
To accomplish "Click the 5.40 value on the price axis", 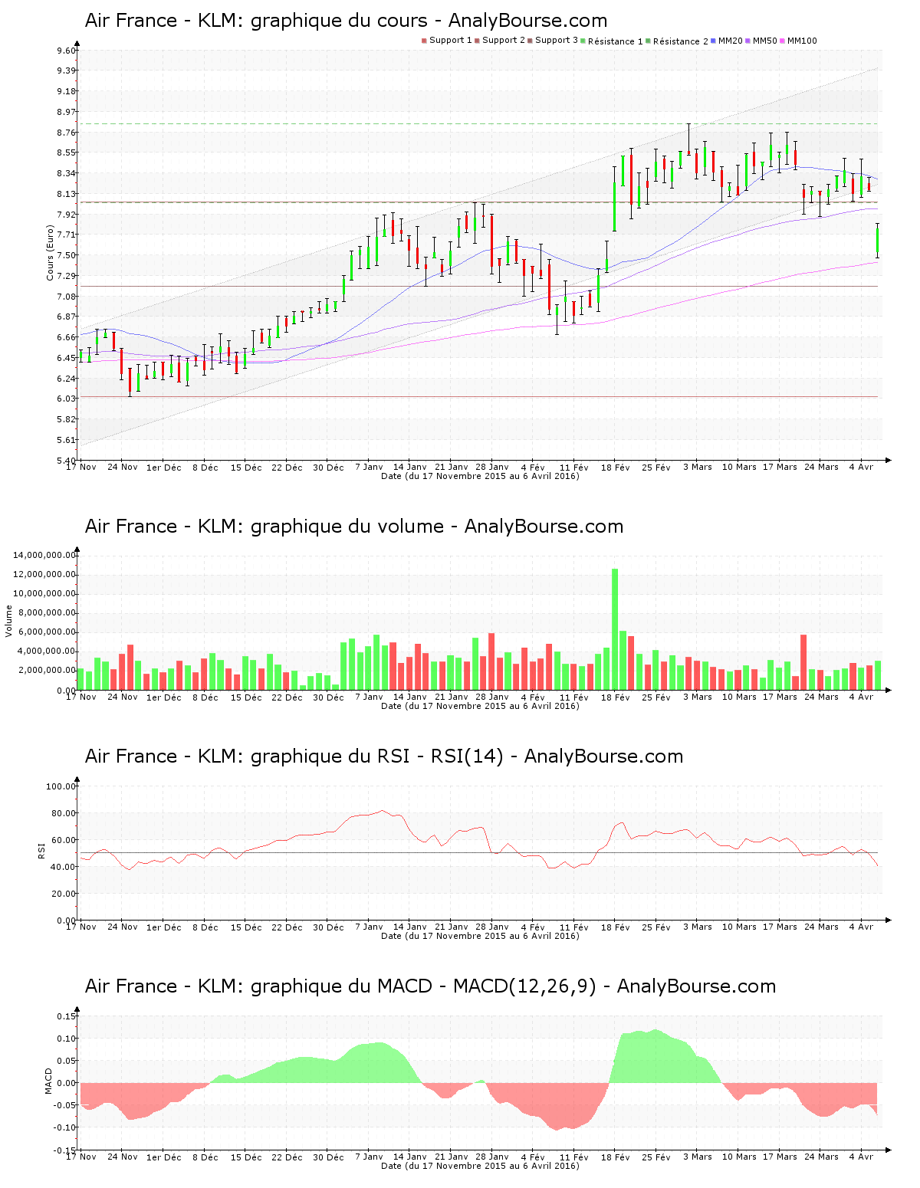I will click(67, 460).
